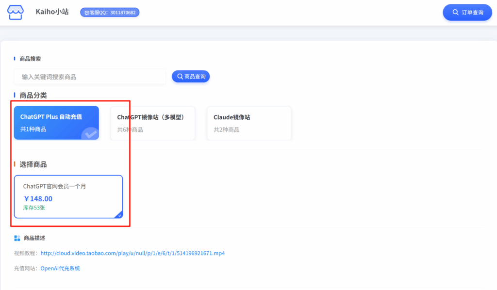This screenshot has height=290, width=497.
Task: Focus the 输入关键词搜索商品 search field
Action: coord(90,77)
